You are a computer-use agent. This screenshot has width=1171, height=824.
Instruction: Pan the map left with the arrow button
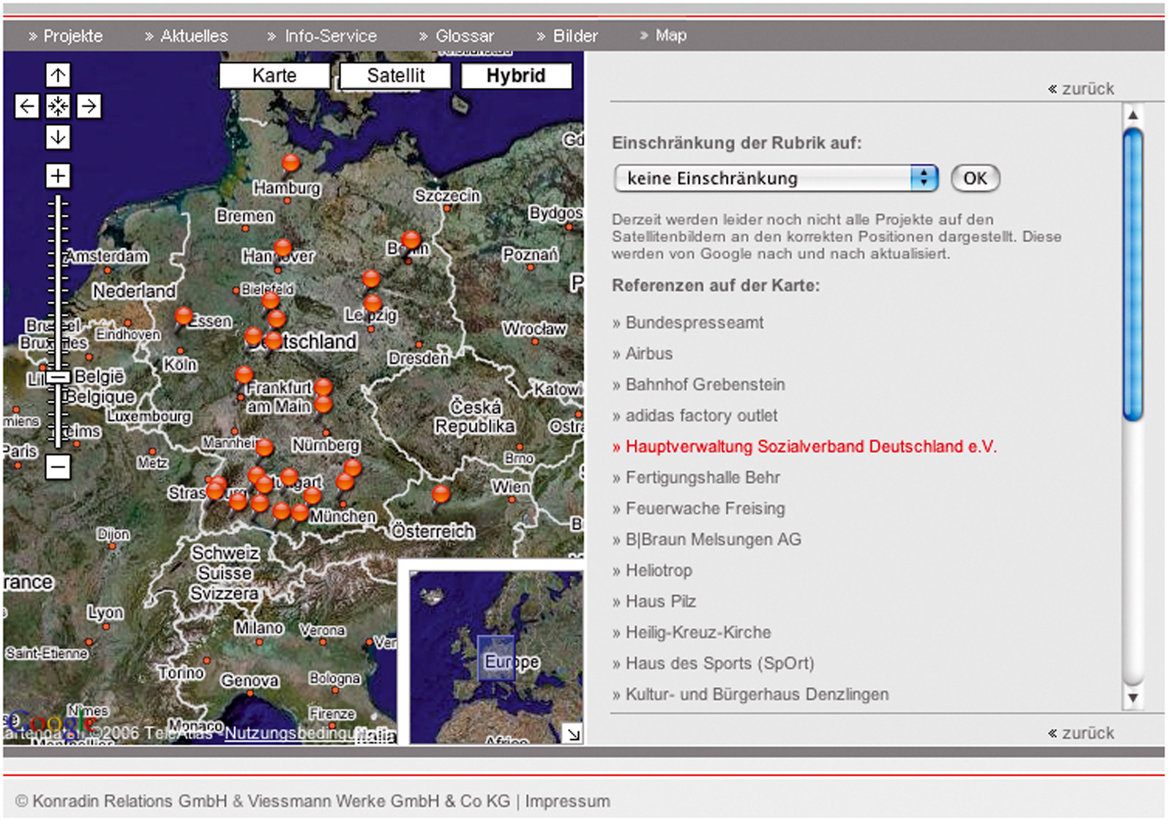pos(27,106)
